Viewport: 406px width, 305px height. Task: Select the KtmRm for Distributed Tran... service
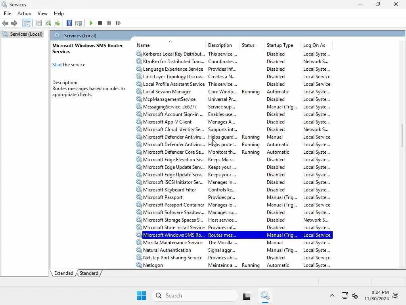(x=234, y=62)
